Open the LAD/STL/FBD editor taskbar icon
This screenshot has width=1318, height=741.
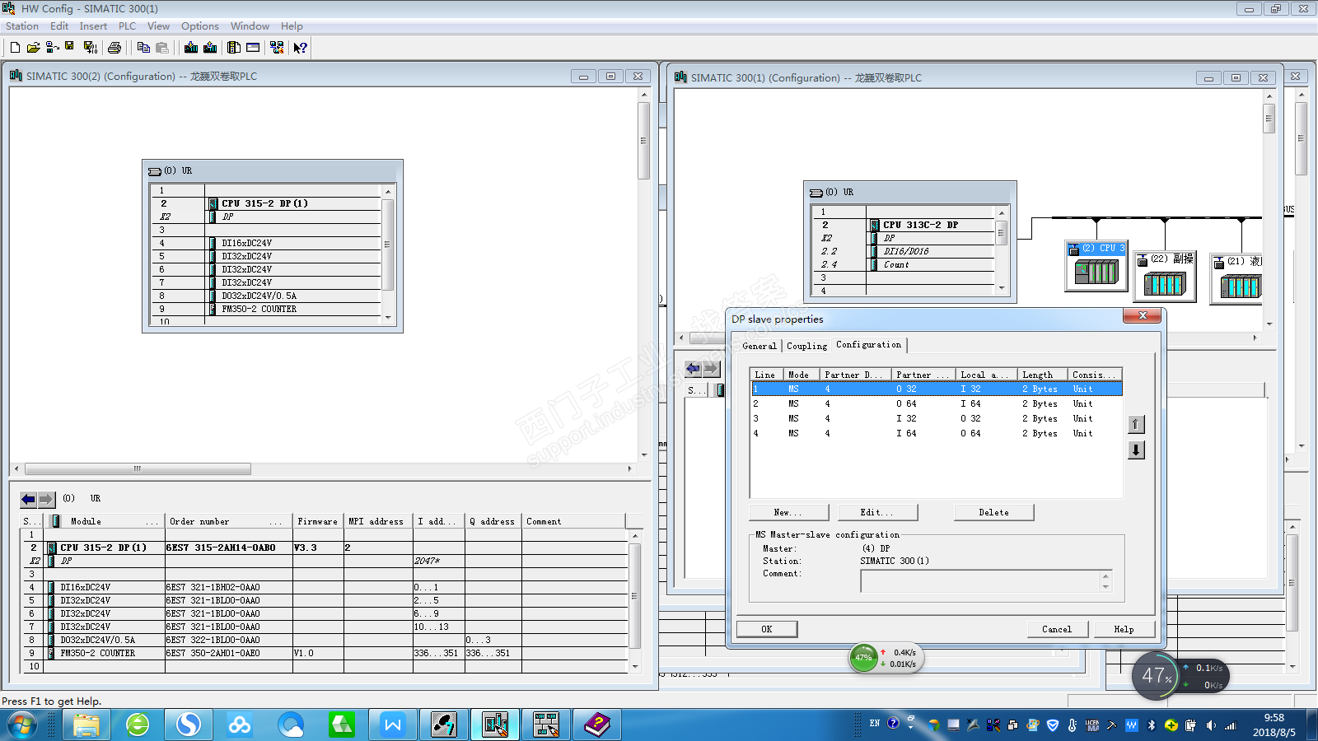pyautogui.click(x=546, y=725)
